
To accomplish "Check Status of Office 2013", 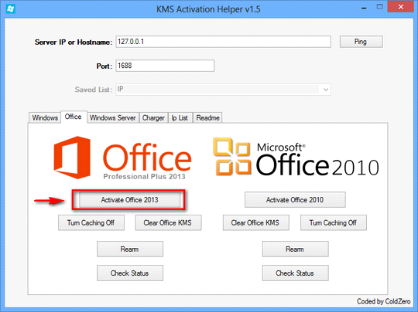I will (x=130, y=273).
